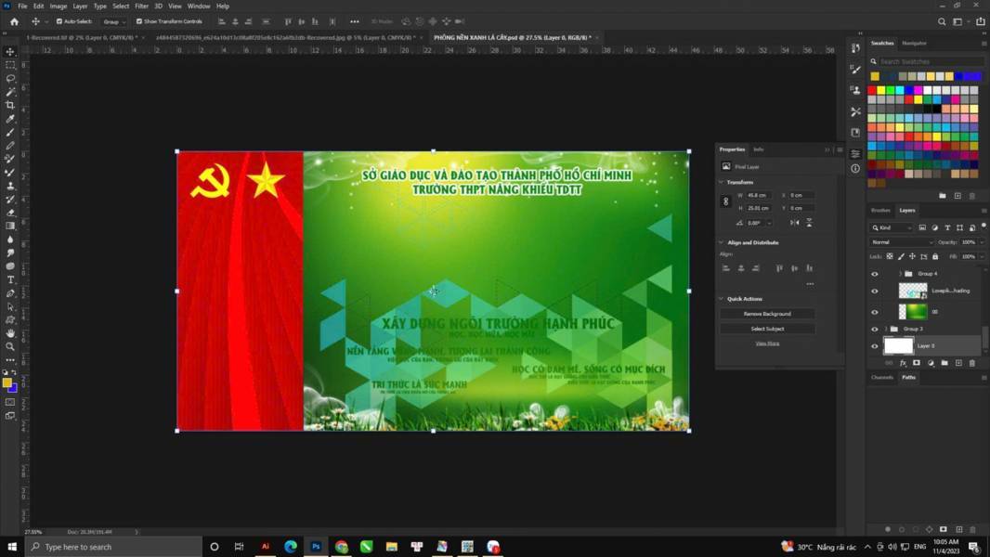Screen dimensions: 990x557
Task: Create a new layer icon
Action: pyautogui.click(x=958, y=363)
